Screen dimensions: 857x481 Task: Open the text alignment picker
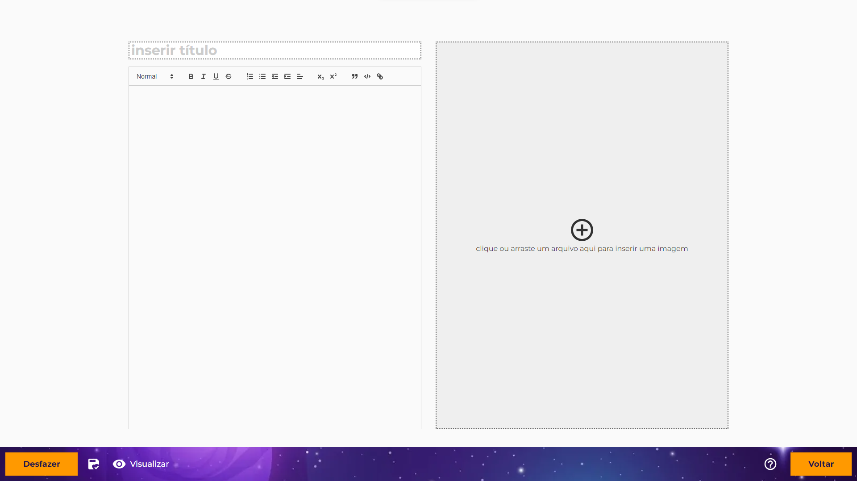pyautogui.click(x=300, y=76)
